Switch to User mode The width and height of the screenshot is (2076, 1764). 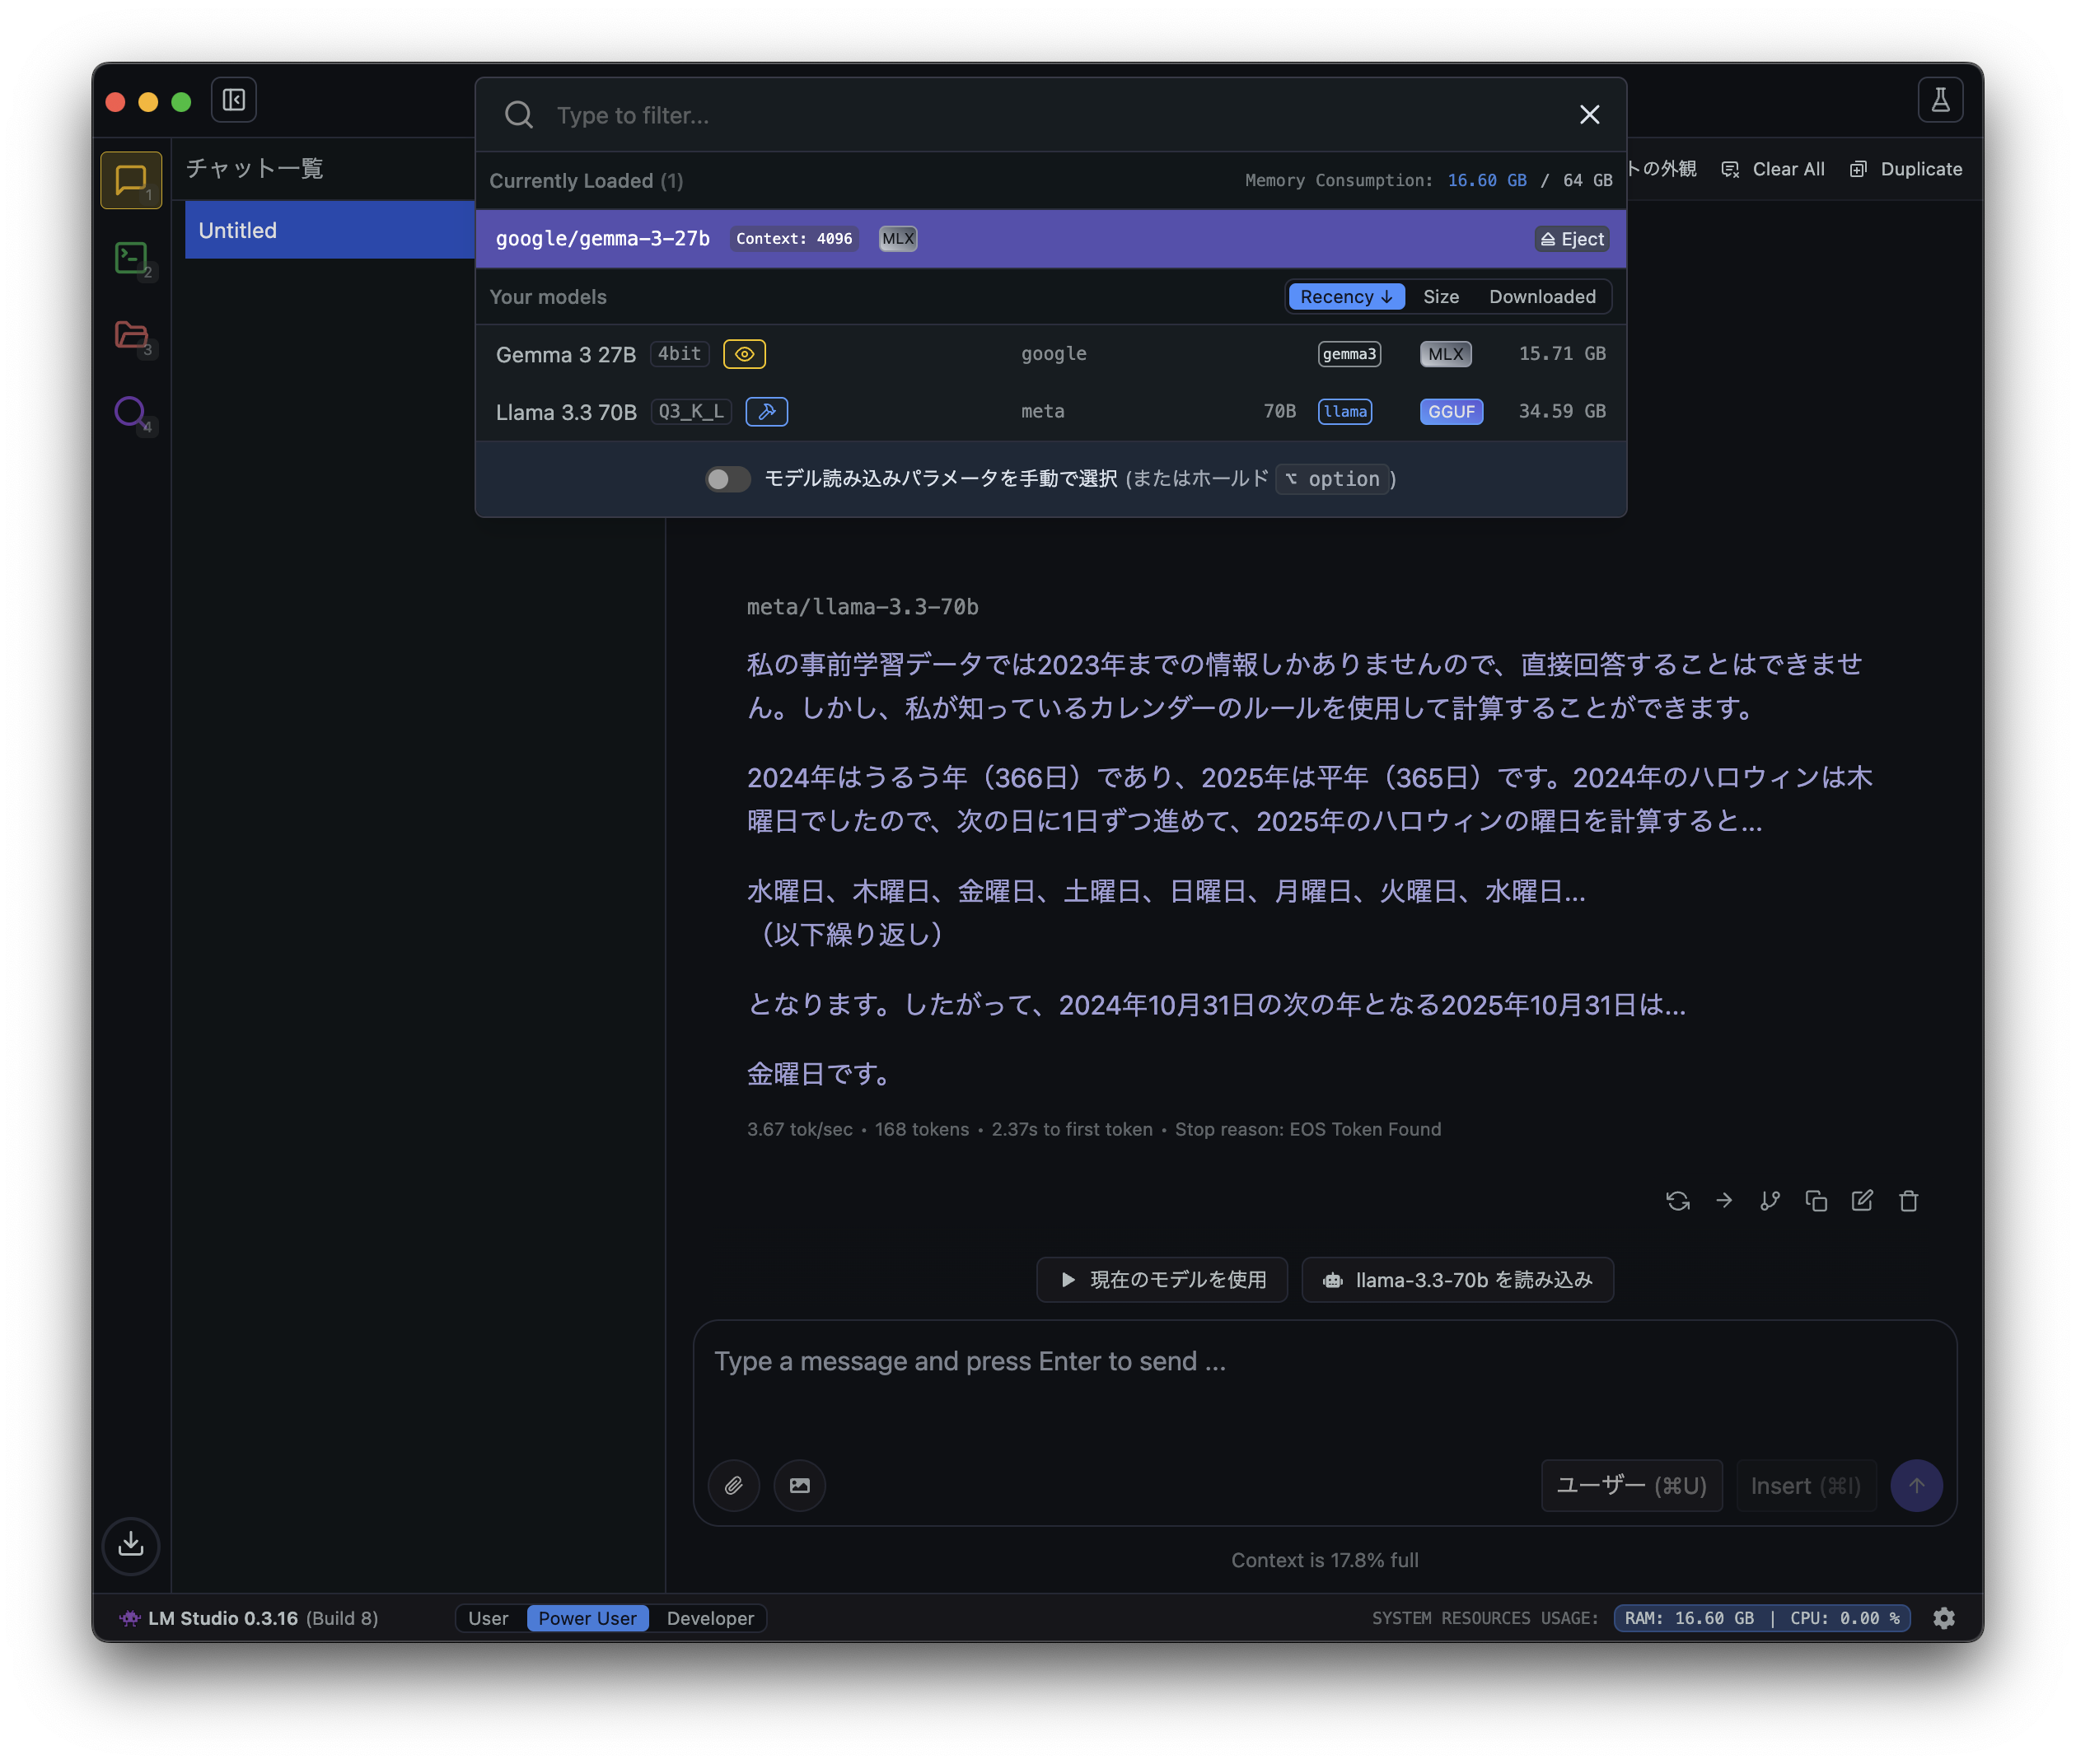(489, 1618)
